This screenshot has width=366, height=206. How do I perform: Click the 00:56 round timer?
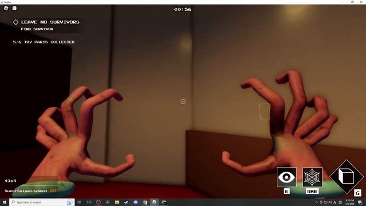pos(182,10)
